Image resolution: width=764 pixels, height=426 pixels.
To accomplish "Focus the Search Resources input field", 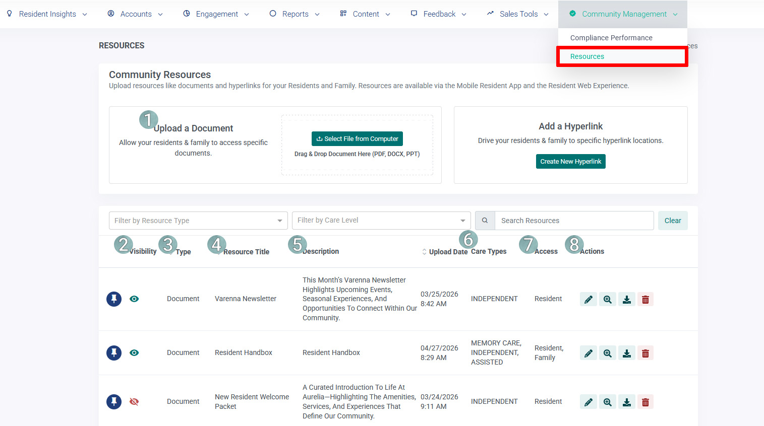I will click(574, 221).
